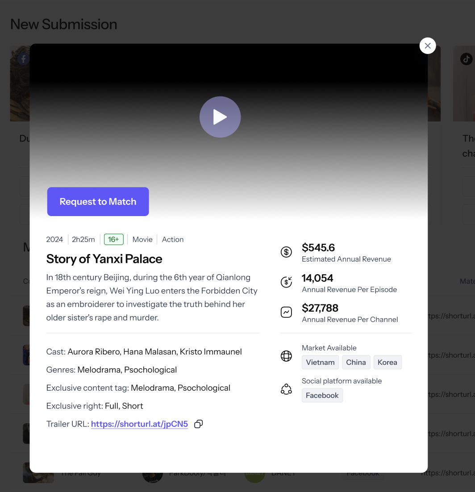The width and height of the screenshot is (475, 492).
Task: Click the "Estimated Annual Revenue" label
Action: tap(346, 259)
